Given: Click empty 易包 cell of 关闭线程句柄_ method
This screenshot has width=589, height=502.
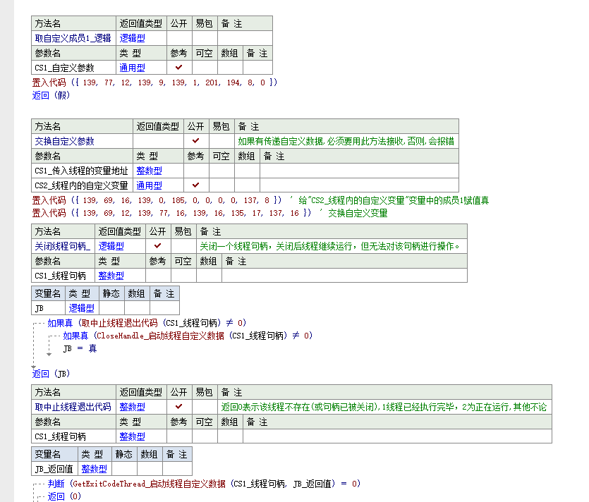Looking at the screenshot, I should coord(183,246).
